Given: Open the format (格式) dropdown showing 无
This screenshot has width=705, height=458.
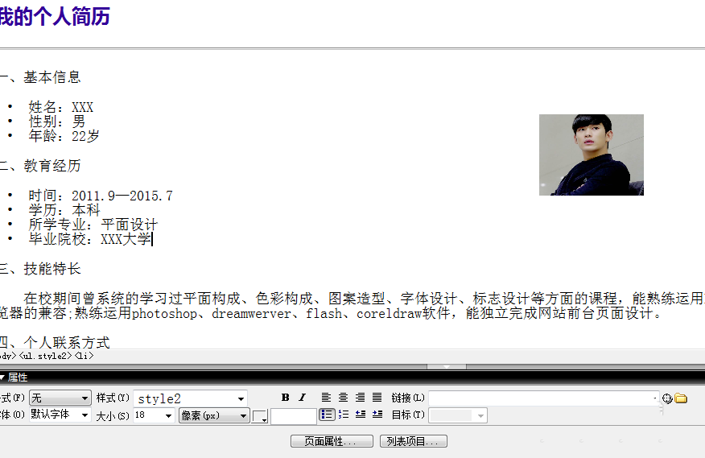Looking at the screenshot, I should (60, 398).
